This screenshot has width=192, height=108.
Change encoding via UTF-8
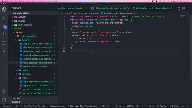pyautogui.click(x=130, y=106)
